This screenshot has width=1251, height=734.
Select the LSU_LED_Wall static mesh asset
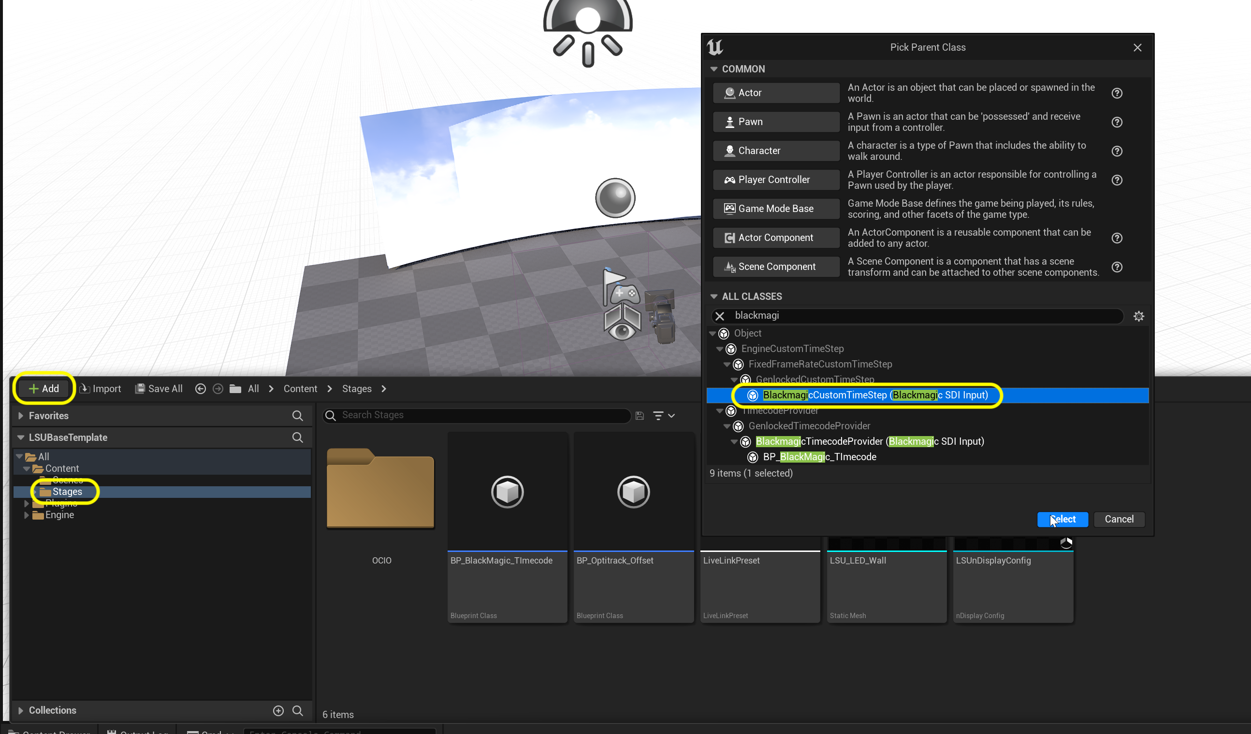click(887, 580)
